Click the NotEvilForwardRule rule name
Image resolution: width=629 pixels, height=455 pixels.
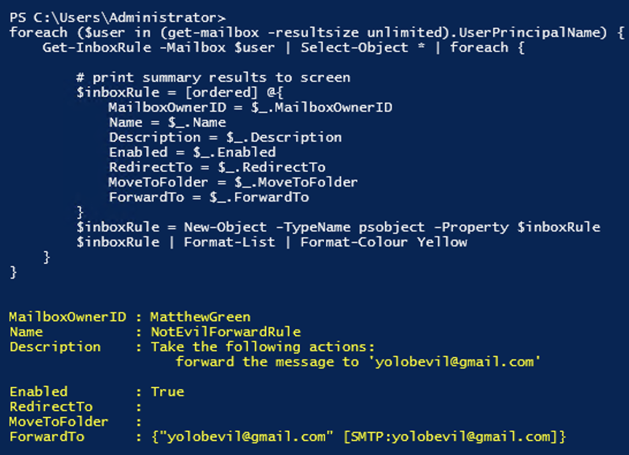point(225,332)
